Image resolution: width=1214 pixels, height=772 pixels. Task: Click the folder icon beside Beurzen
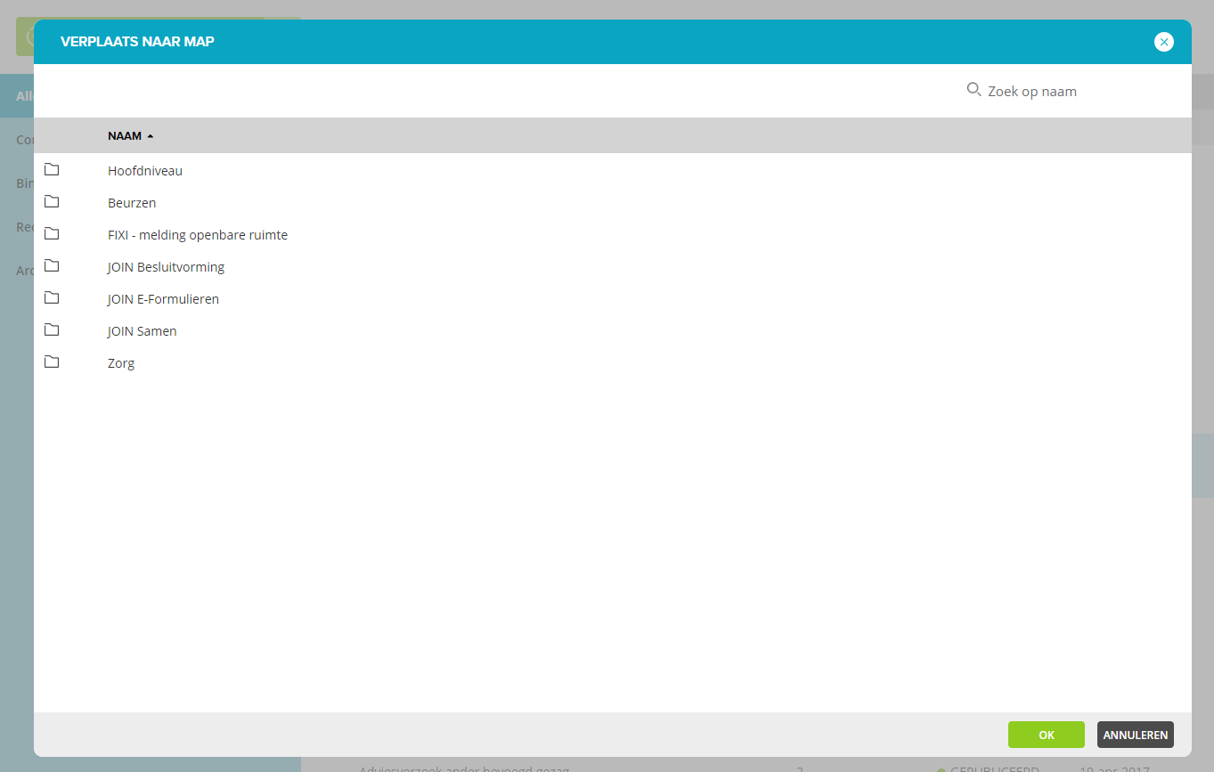tap(51, 201)
